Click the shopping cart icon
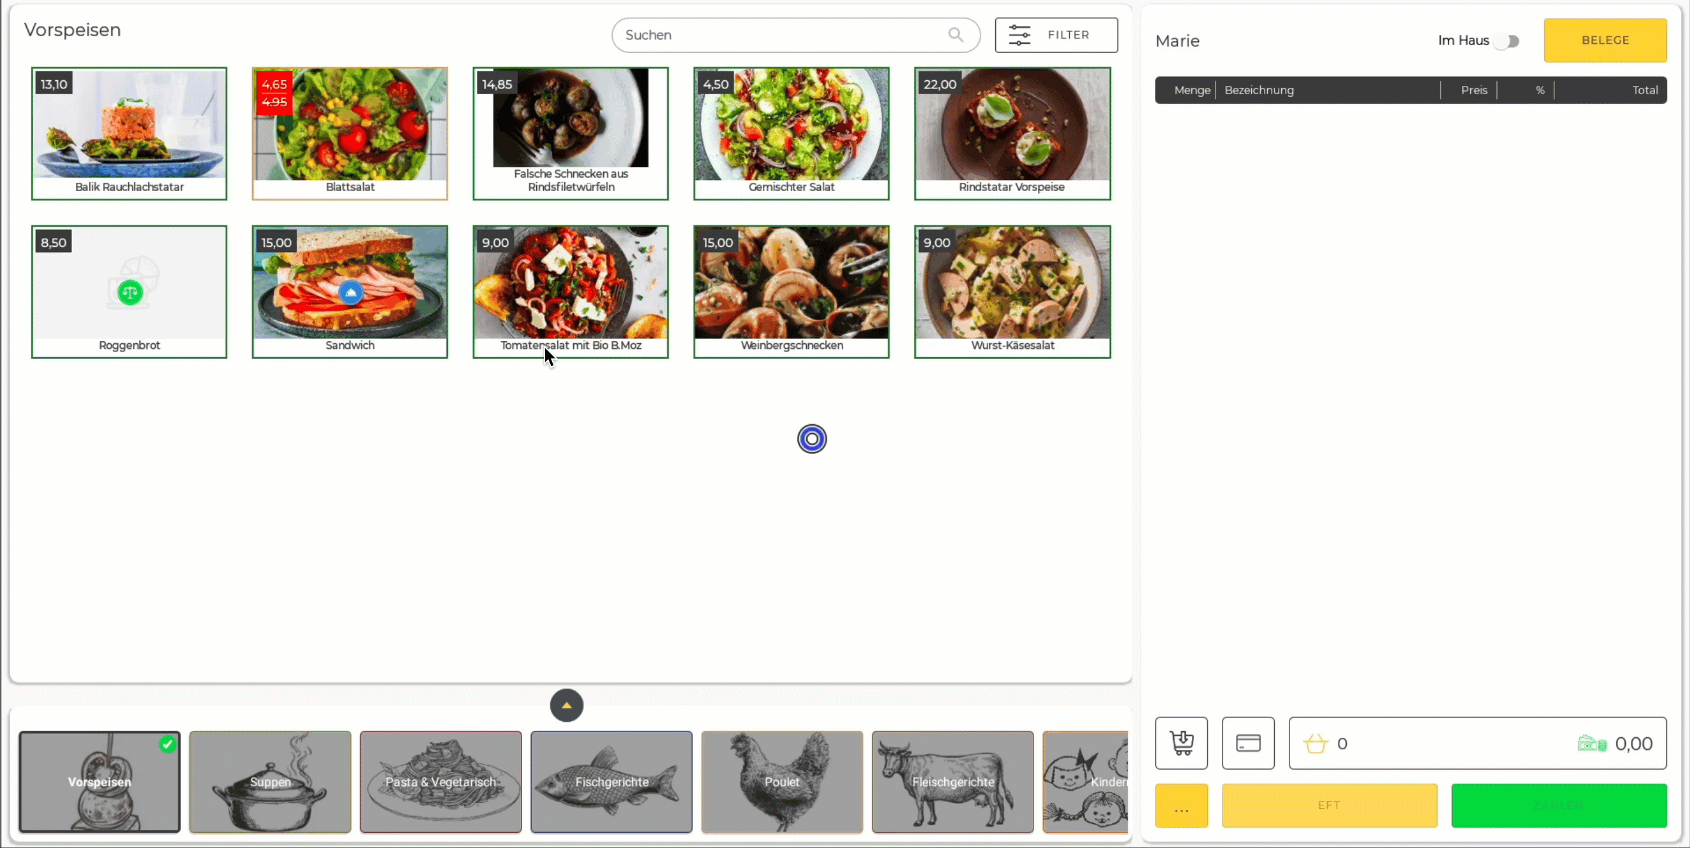Viewport: 1690px width, 848px height. pos(1181,744)
